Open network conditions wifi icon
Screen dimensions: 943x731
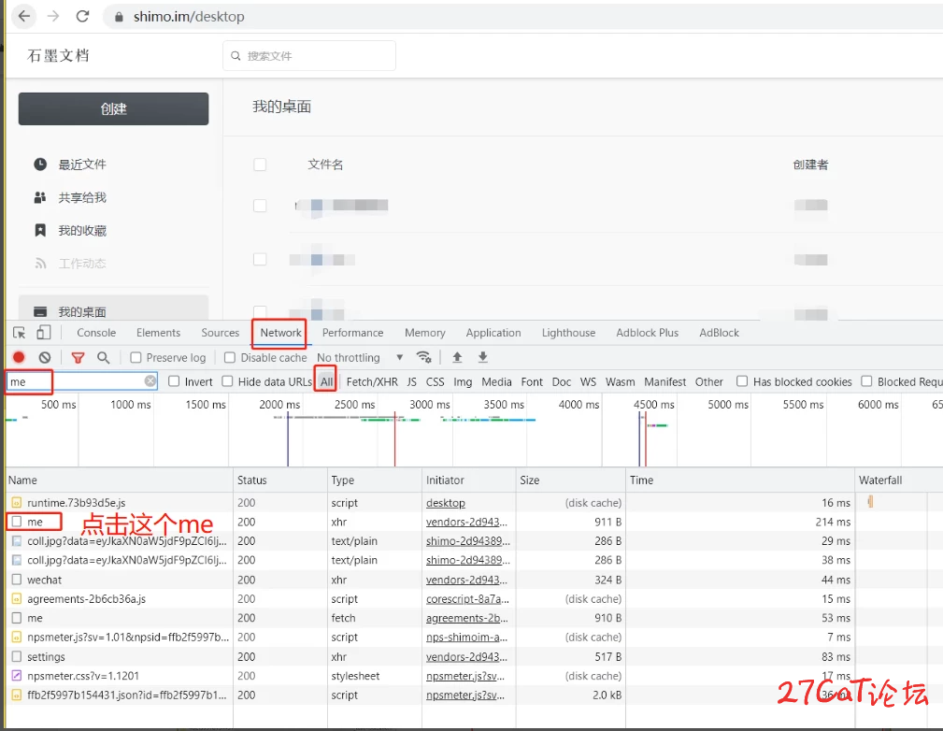point(424,357)
